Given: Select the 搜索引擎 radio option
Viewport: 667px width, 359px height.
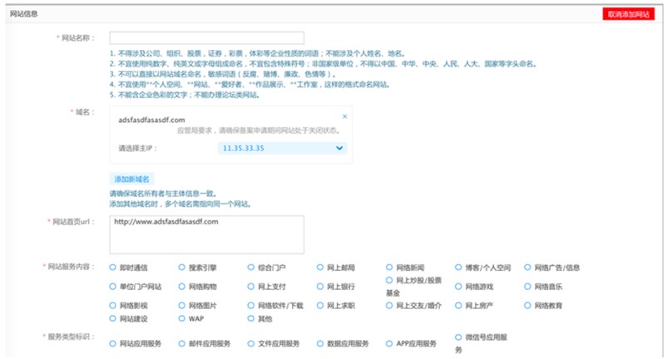Looking at the screenshot, I should tap(182, 268).
